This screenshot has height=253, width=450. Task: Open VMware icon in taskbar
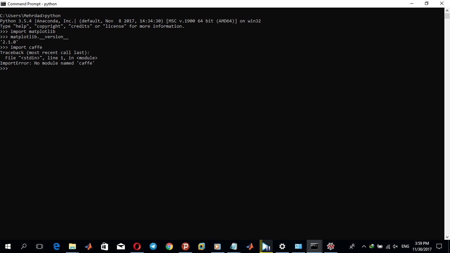[x=202, y=246]
